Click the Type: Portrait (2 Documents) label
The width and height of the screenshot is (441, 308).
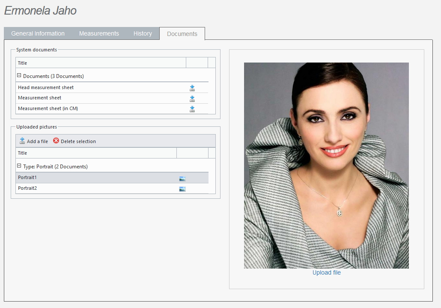coord(55,167)
